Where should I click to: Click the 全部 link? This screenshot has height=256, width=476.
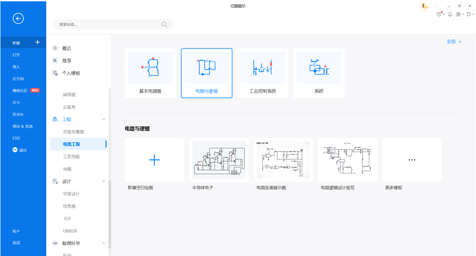[x=454, y=42]
